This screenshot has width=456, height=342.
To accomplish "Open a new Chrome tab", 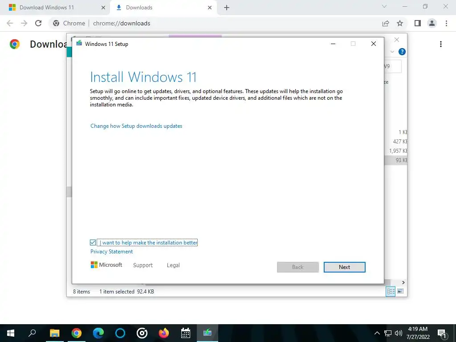I will point(227,8).
